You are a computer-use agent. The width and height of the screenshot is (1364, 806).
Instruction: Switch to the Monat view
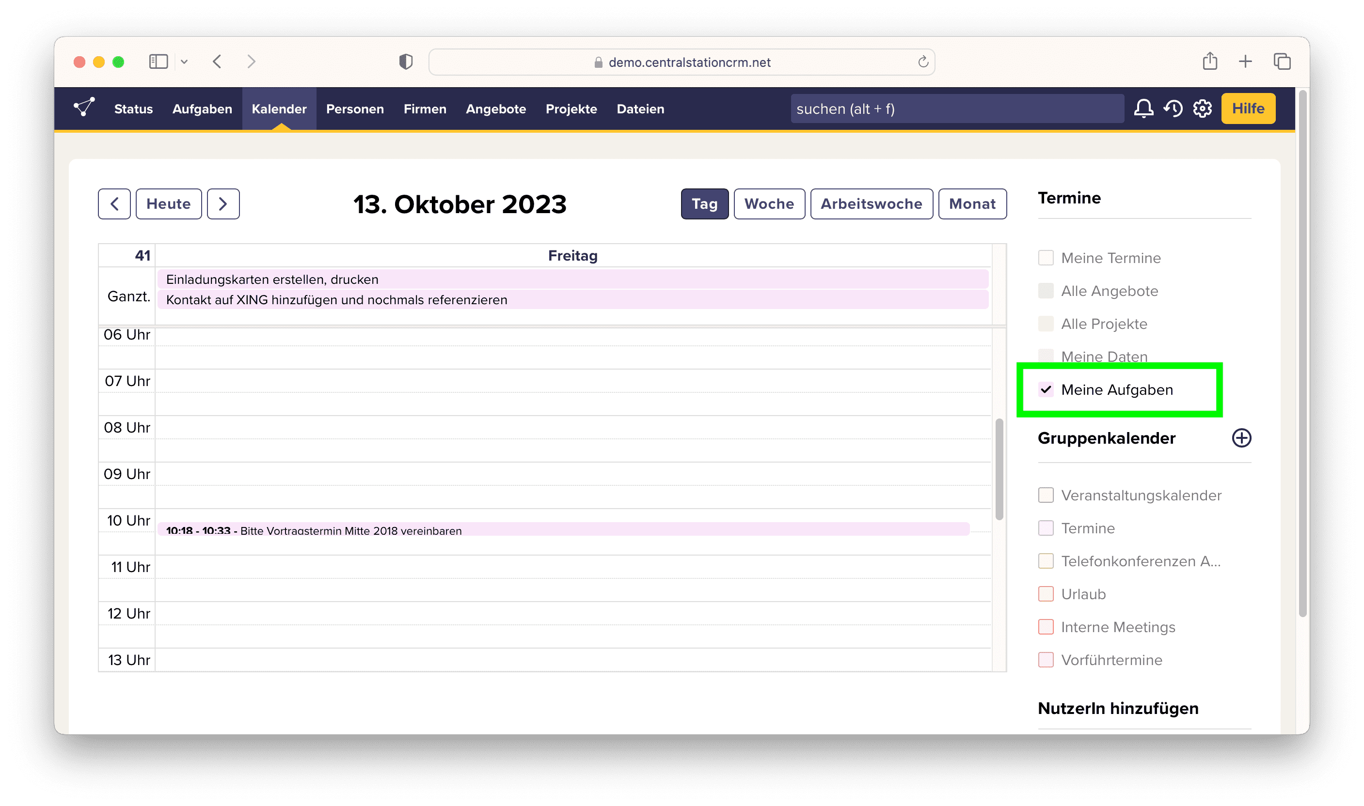coord(972,203)
